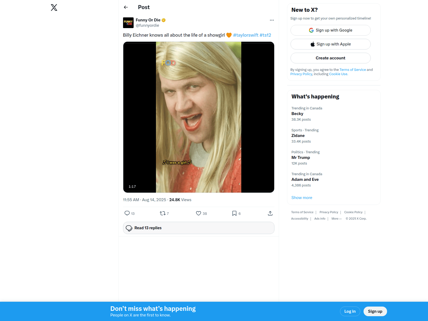Click the X logo home icon
This screenshot has width=428, height=321.
pos(54,7)
